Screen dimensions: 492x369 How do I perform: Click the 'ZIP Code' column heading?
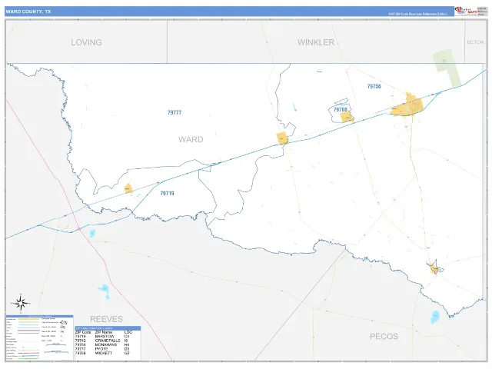click(x=83, y=332)
